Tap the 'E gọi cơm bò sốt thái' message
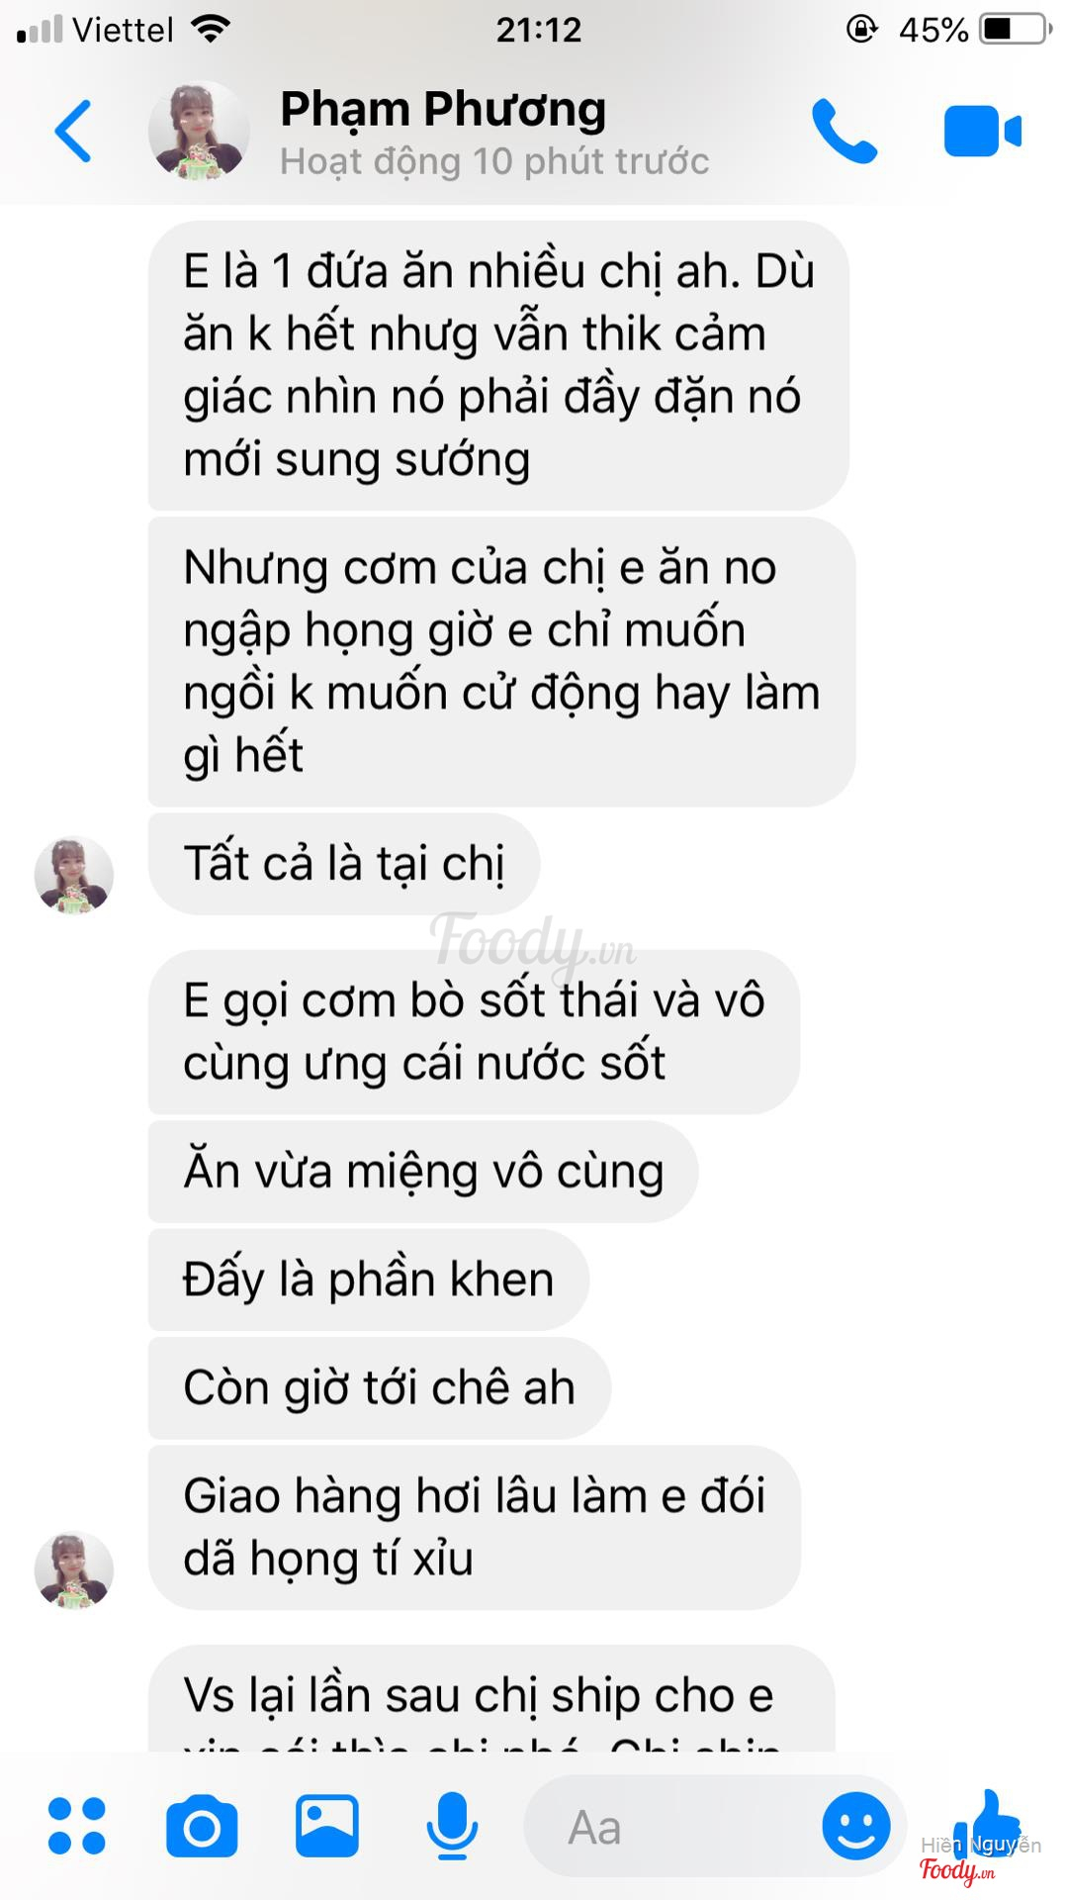 coord(474,1032)
